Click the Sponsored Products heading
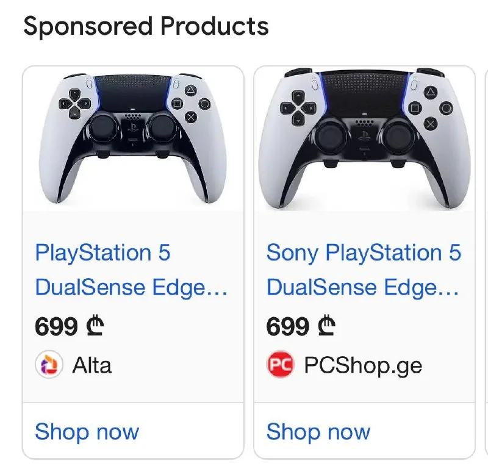The height and width of the screenshot is (466, 488). (x=146, y=26)
